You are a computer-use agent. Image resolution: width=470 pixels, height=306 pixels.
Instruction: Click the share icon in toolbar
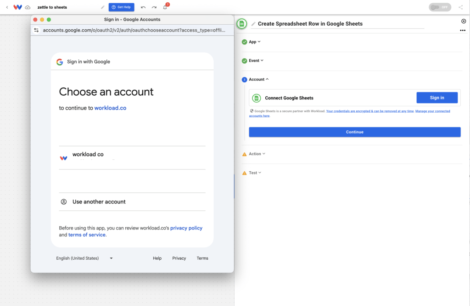(461, 7)
